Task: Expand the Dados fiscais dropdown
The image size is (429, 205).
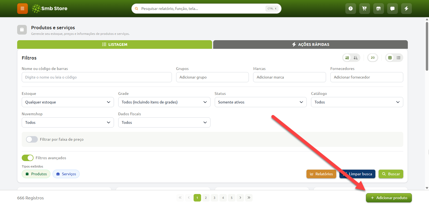Action: (164, 122)
